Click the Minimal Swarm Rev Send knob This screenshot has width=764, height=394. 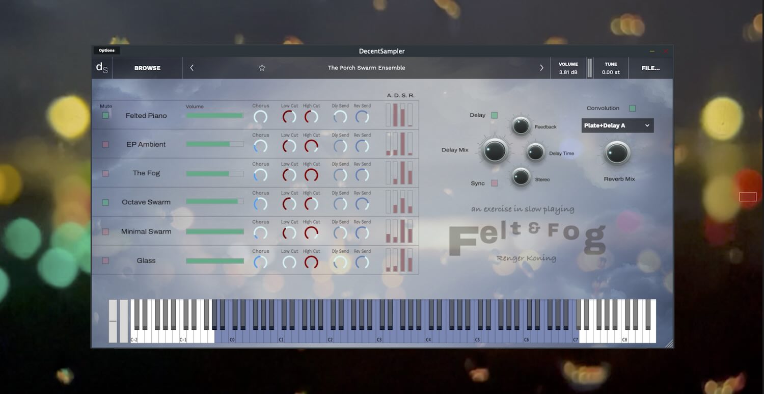[362, 233]
